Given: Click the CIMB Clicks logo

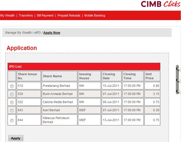Looking at the screenshot, I should point(161,4).
